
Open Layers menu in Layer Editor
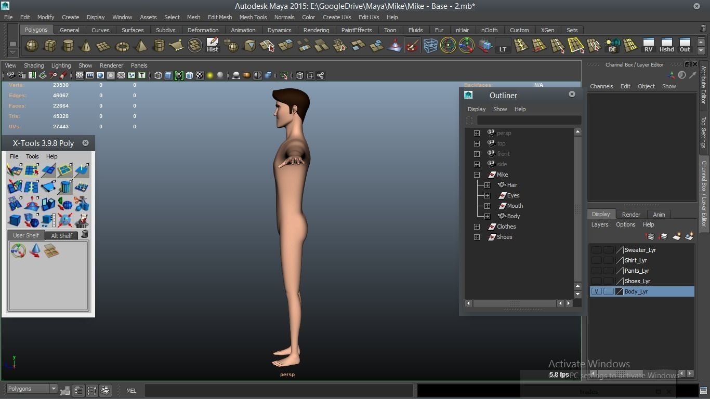pyautogui.click(x=599, y=224)
